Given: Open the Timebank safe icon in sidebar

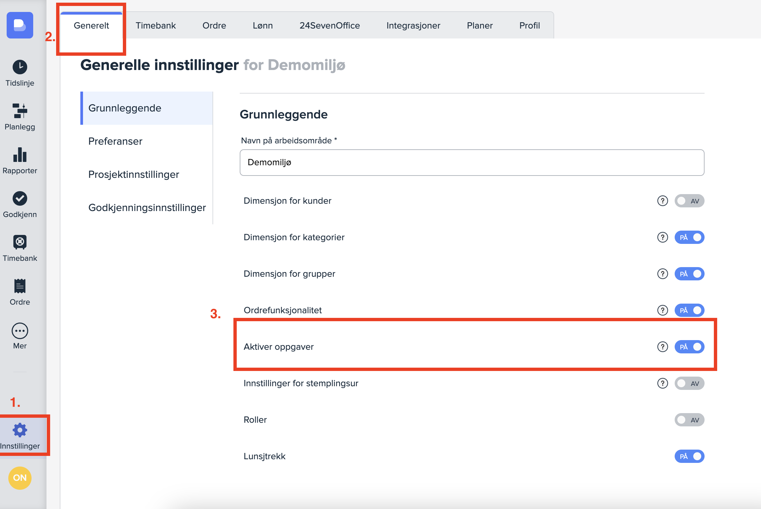Looking at the screenshot, I should point(20,242).
